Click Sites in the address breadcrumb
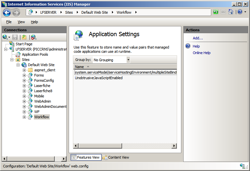Viewport: 250px width, 171px height. coord(69,12)
